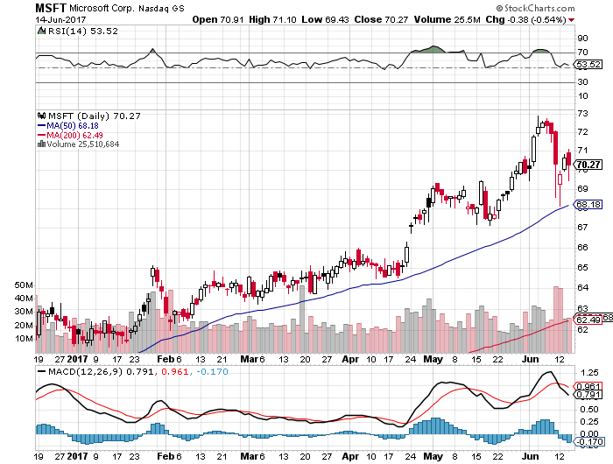Click the blue -0.170 histogram value in the MACD legend
This screenshot has height=464, width=613.
[x=212, y=372]
